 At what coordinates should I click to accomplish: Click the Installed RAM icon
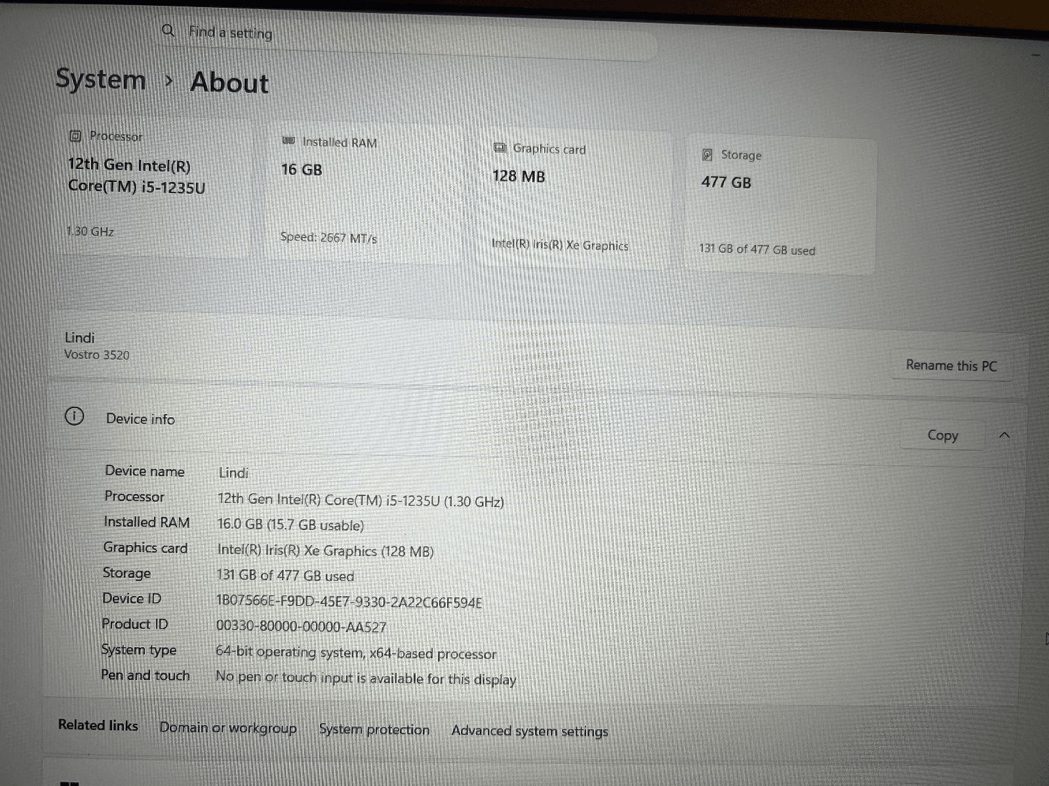click(288, 141)
